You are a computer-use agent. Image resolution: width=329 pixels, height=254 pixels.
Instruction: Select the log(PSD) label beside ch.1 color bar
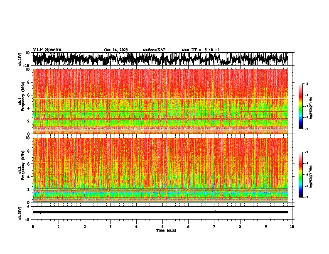tap(311, 108)
